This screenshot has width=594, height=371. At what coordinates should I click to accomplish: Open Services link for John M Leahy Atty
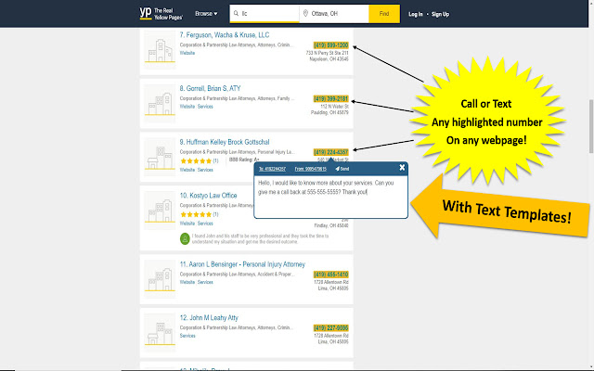click(x=187, y=336)
